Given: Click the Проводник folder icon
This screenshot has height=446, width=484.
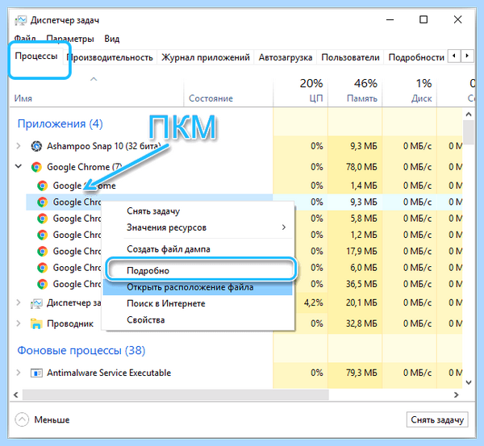Looking at the screenshot, I should [36, 323].
